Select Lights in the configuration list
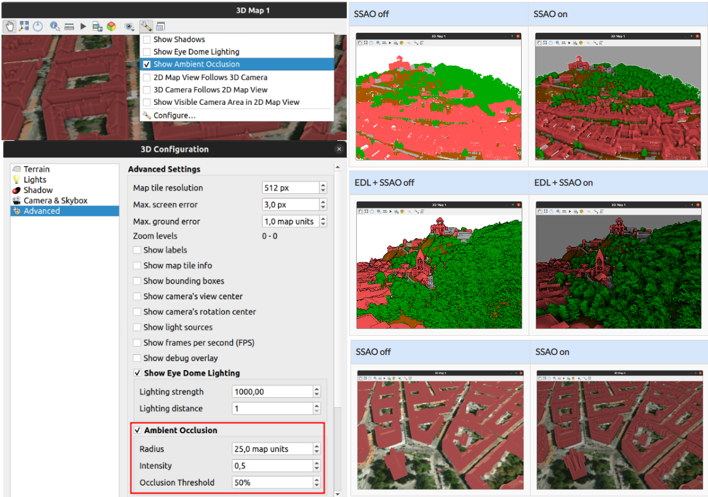The height and width of the screenshot is (497, 708). click(x=35, y=179)
